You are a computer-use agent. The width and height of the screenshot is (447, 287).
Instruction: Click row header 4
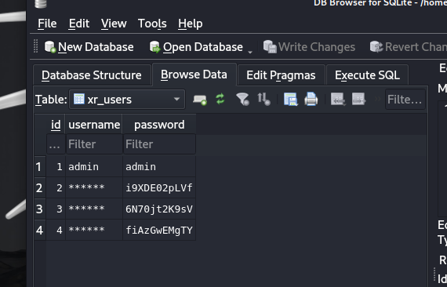40,230
